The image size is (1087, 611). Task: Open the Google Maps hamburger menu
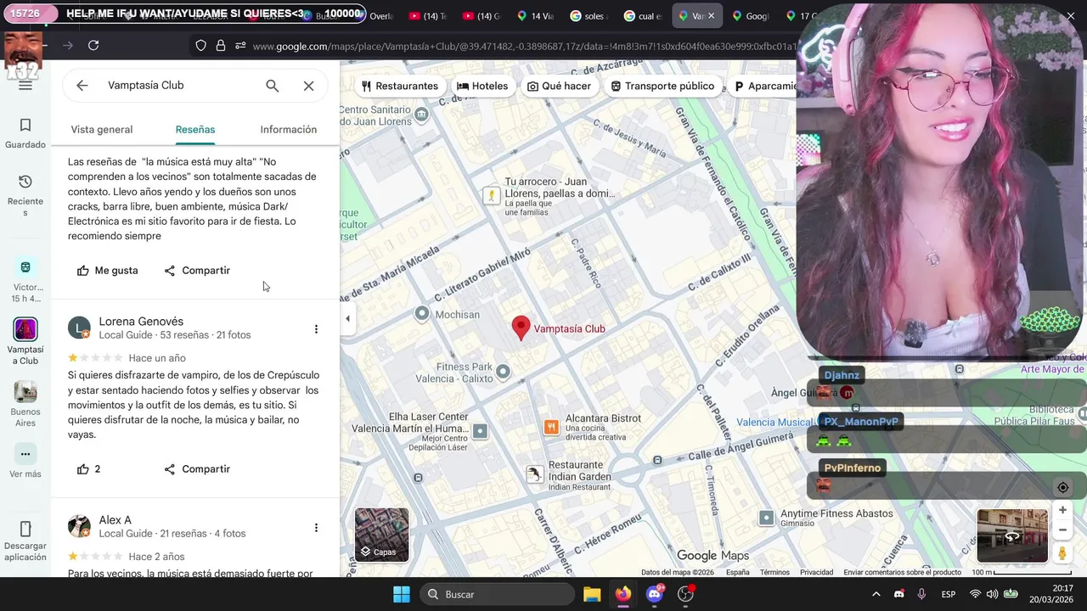pyautogui.click(x=25, y=85)
